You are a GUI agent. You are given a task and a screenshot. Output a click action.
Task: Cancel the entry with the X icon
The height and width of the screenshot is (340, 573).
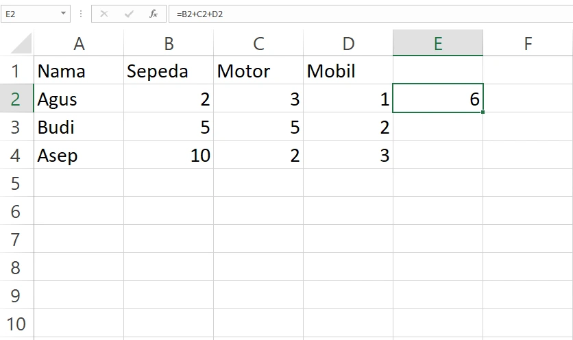pyautogui.click(x=104, y=14)
